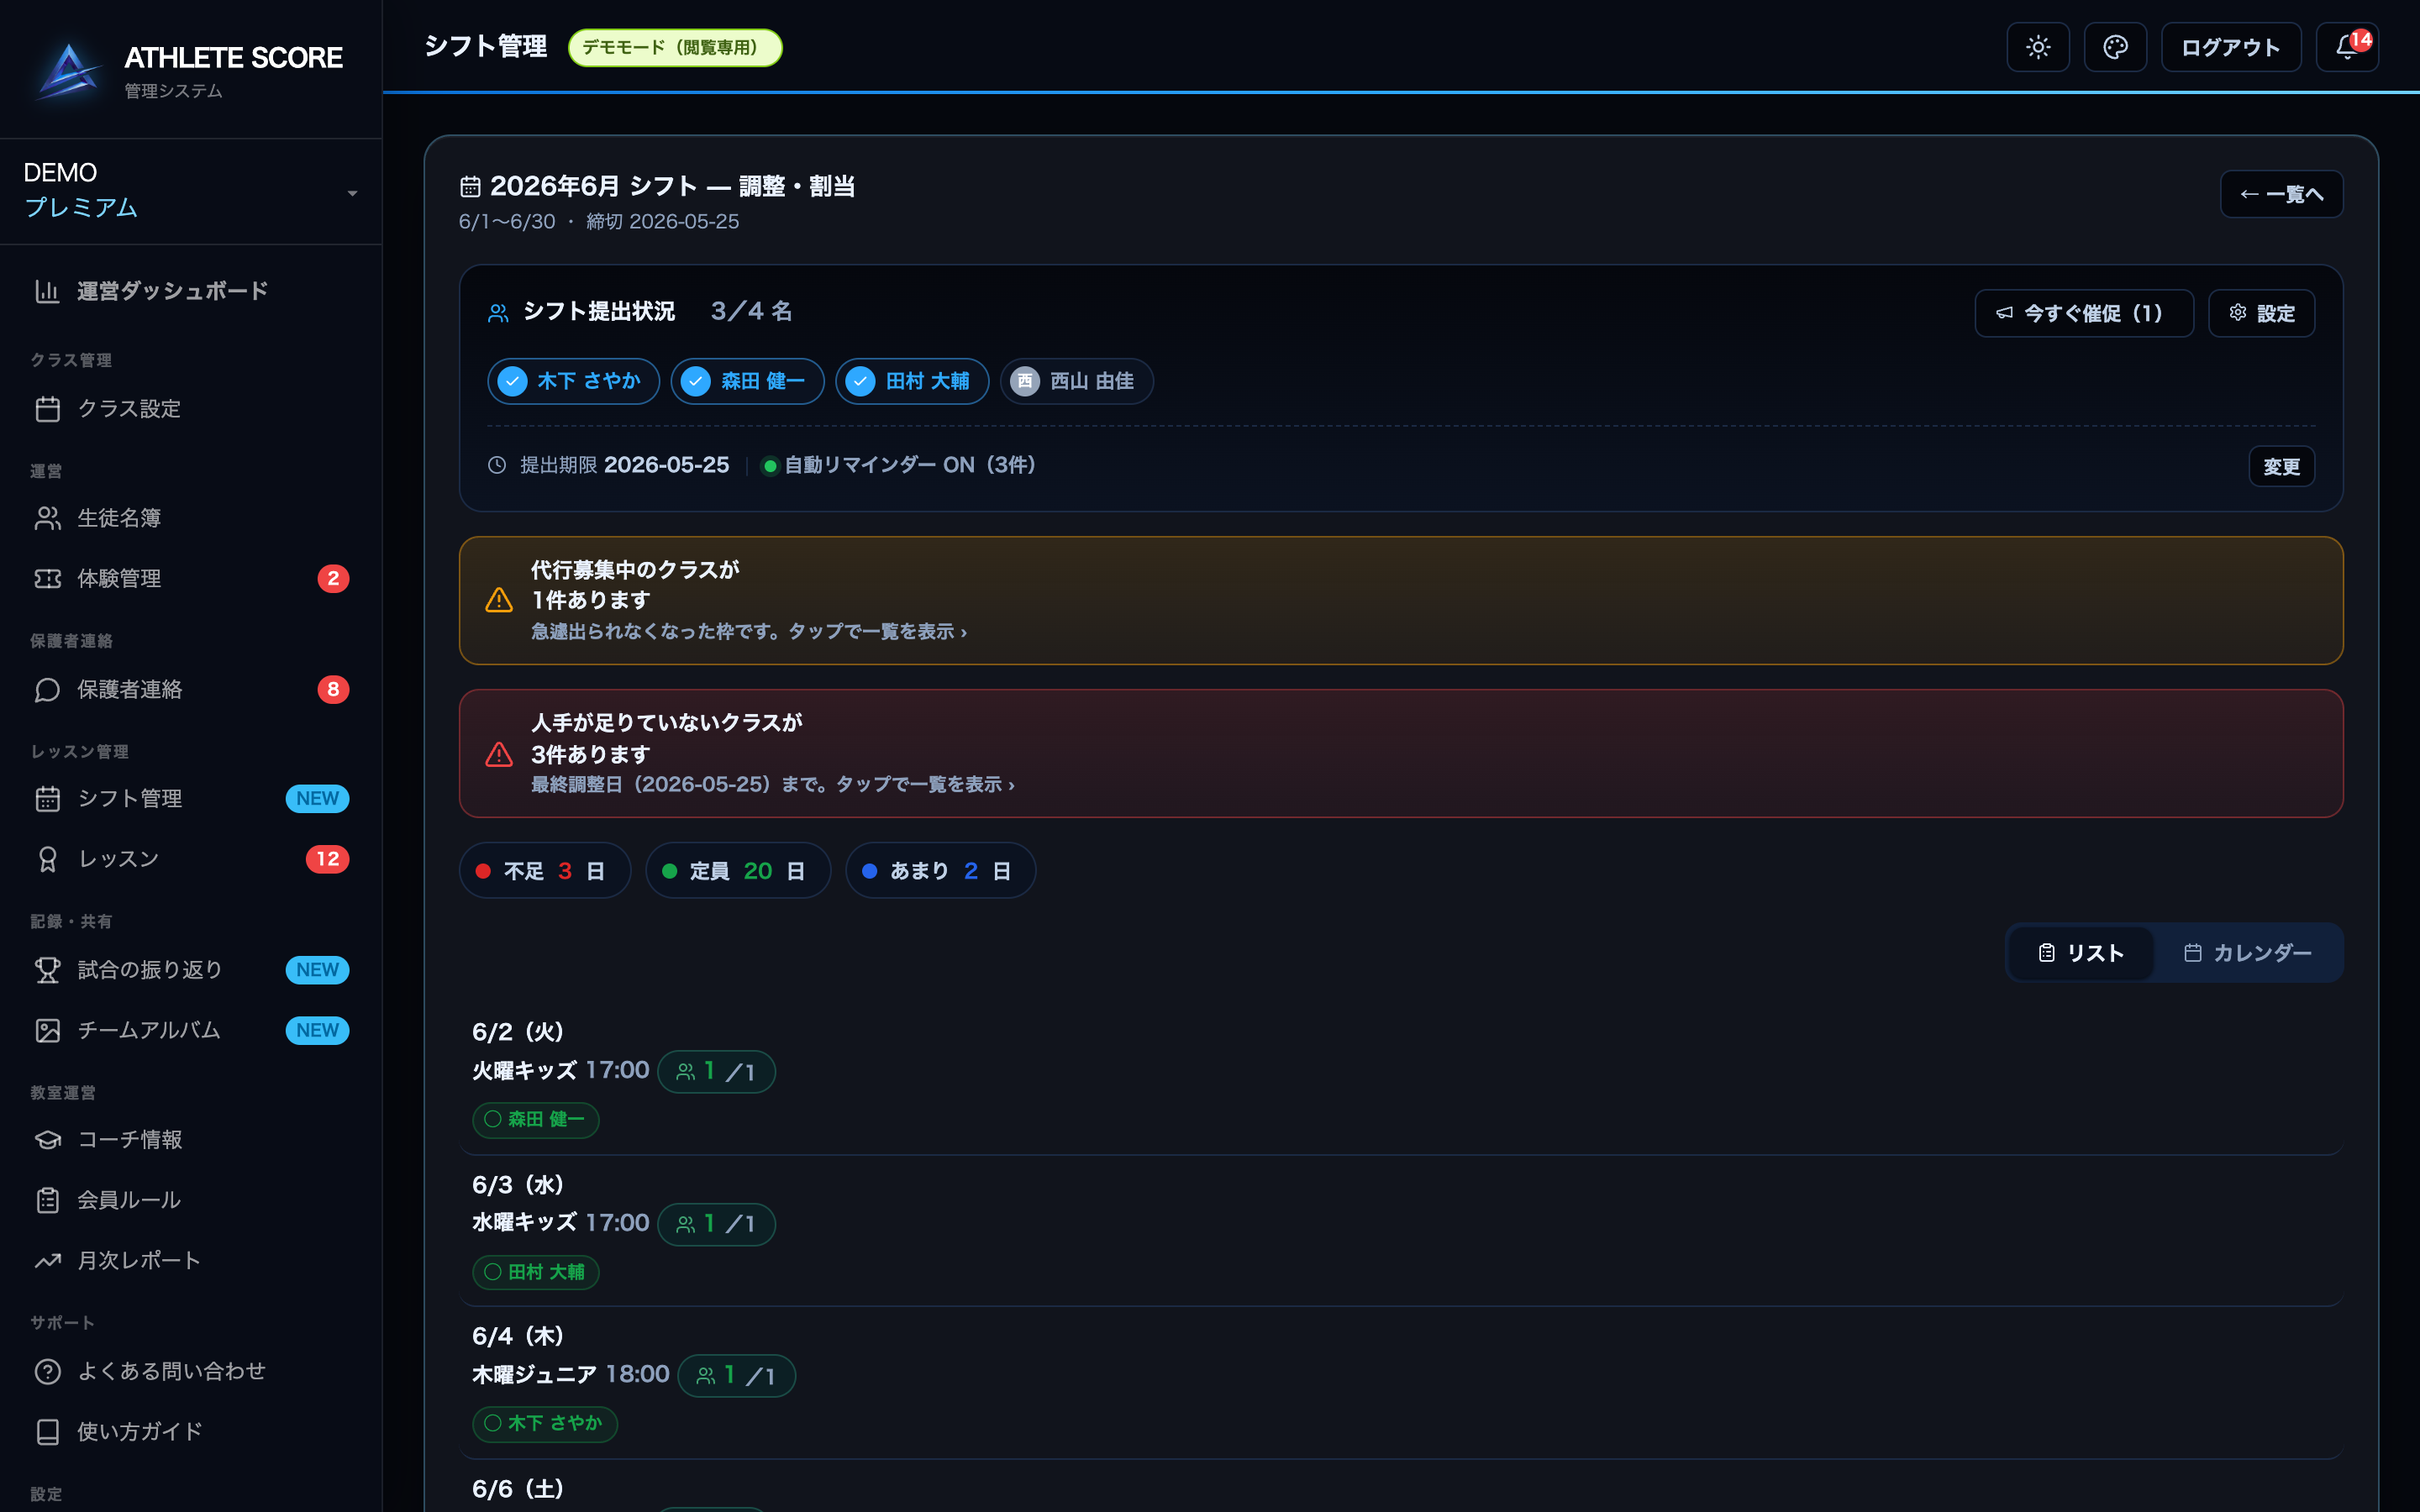The image size is (2420, 1512).
Task: Toggle 田村 大輔 assignment for 水曜キッズ
Action: (536, 1272)
